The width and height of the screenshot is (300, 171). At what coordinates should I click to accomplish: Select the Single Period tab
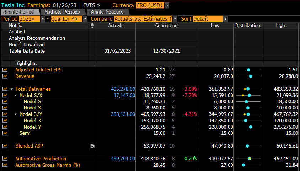[x=20, y=12]
